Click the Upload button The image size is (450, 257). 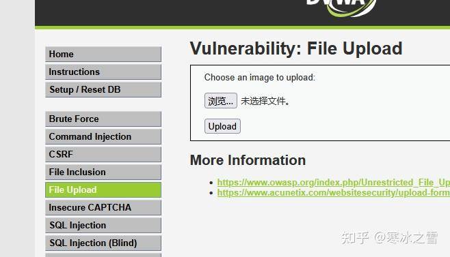click(222, 126)
